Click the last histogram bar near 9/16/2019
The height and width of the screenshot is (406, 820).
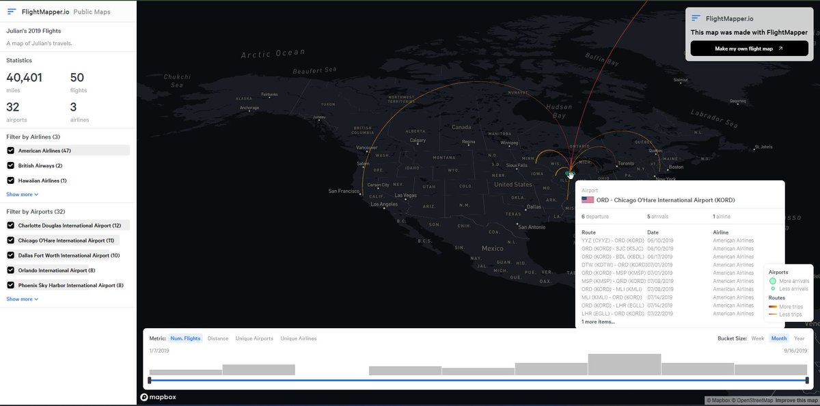coord(771,370)
